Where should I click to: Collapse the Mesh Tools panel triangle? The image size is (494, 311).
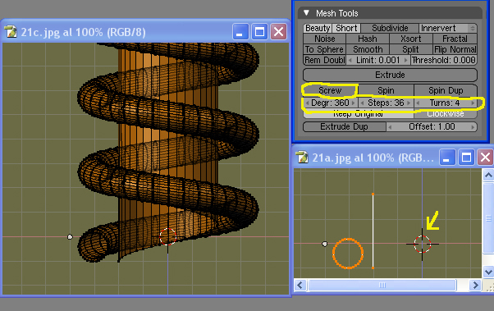[306, 13]
